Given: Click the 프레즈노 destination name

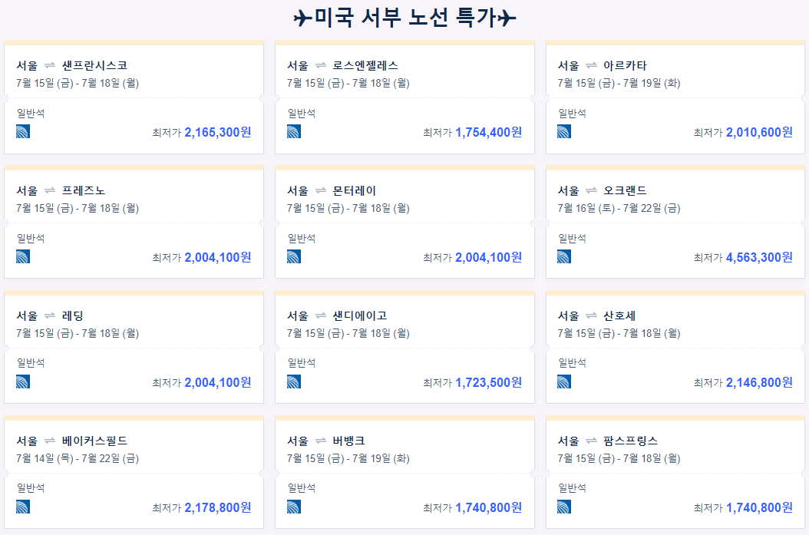Looking at the screenshot, I should [x=84, y=191].
